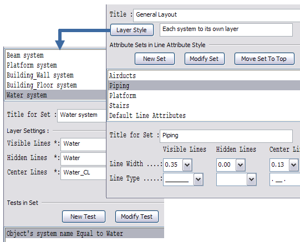Open Center Lines line width dropdown

(293, 164)
